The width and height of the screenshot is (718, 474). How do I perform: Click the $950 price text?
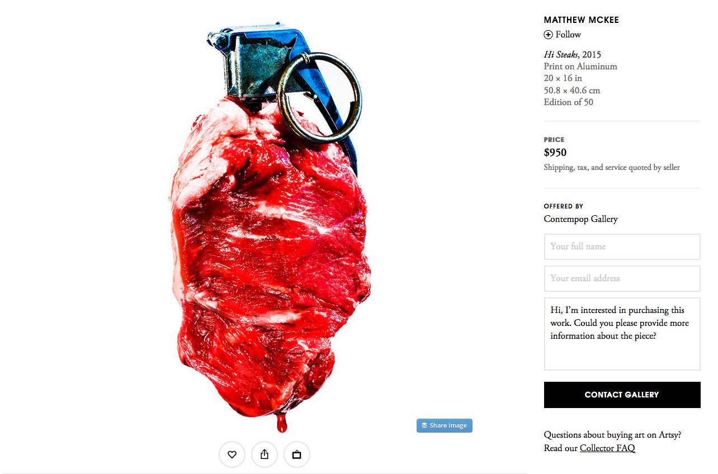[x=555, y=153]
